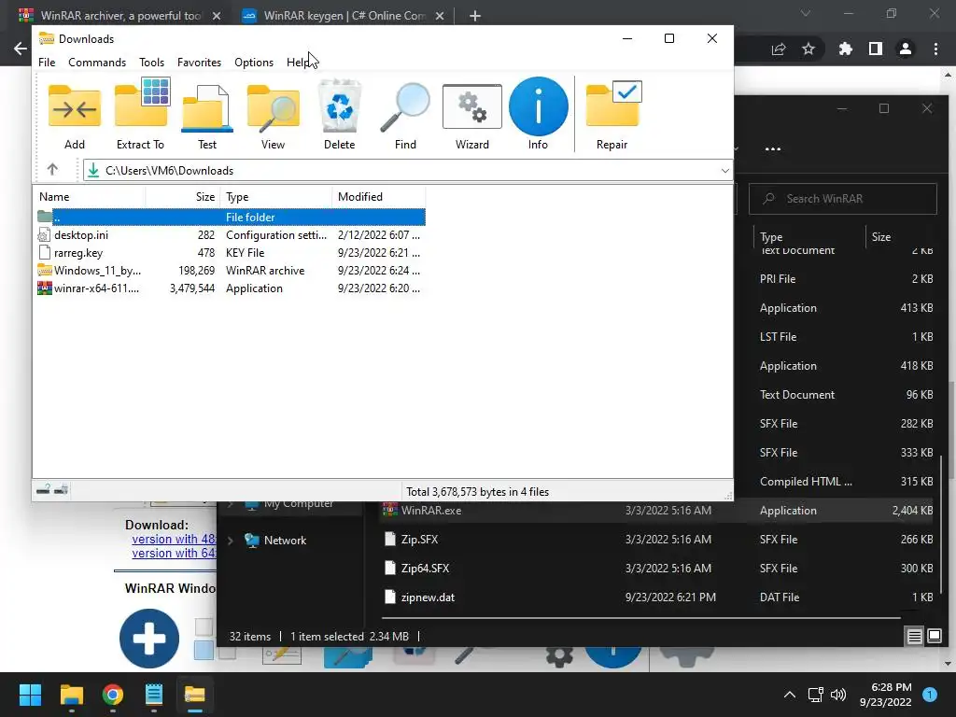
Task: Select the parent folder '..' row
Action: point(231,217)
